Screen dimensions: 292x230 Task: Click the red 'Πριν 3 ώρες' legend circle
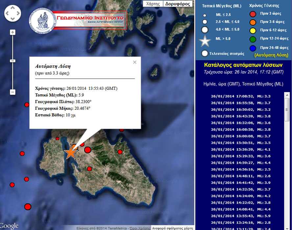click(253, 14)
